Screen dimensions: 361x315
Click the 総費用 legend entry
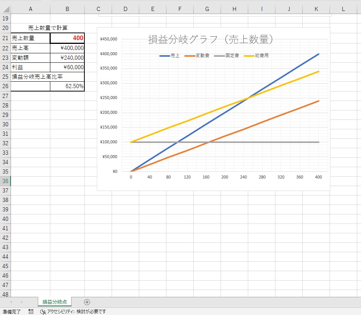tap(256, 56)
